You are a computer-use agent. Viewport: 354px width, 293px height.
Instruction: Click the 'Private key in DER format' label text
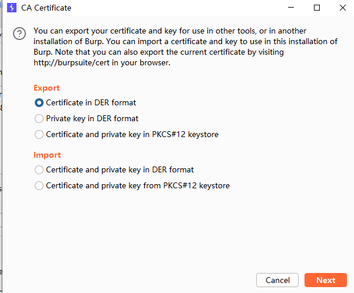[x=92, y=118]
